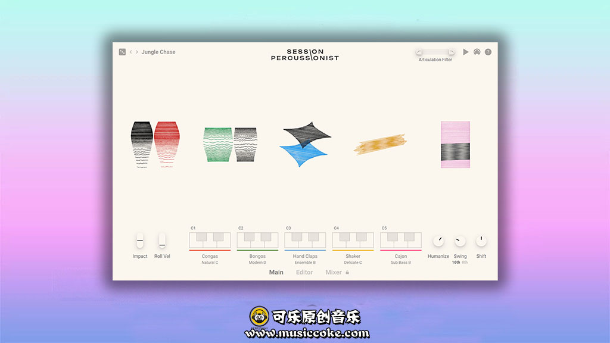The image size is (610, 343).
Task: Set swing resolution to 16th
Action: 456,263
